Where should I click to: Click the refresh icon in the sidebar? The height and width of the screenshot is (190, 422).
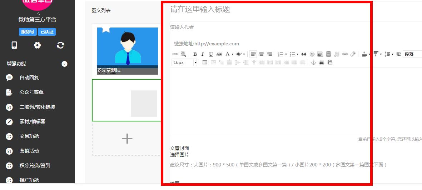pyautogui.click(x=60, y=45)
